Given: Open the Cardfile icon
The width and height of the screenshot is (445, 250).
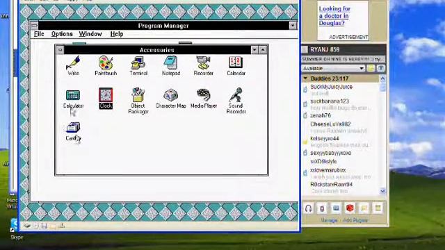Looking at the screenshot, I should [73, 132].
